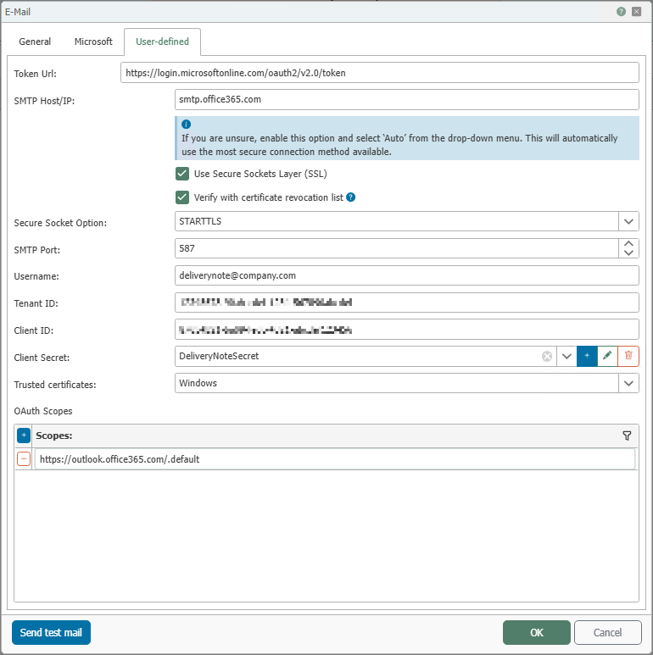Add a new client secret

(587, 356)
